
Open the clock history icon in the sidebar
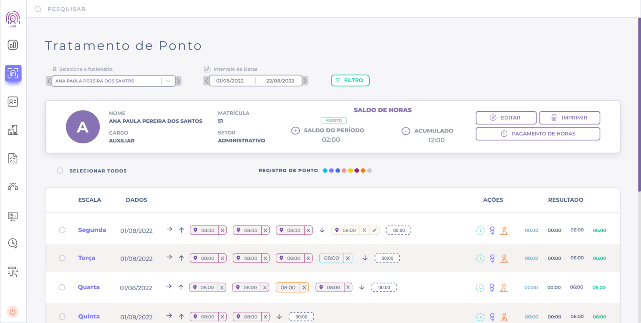13,243
